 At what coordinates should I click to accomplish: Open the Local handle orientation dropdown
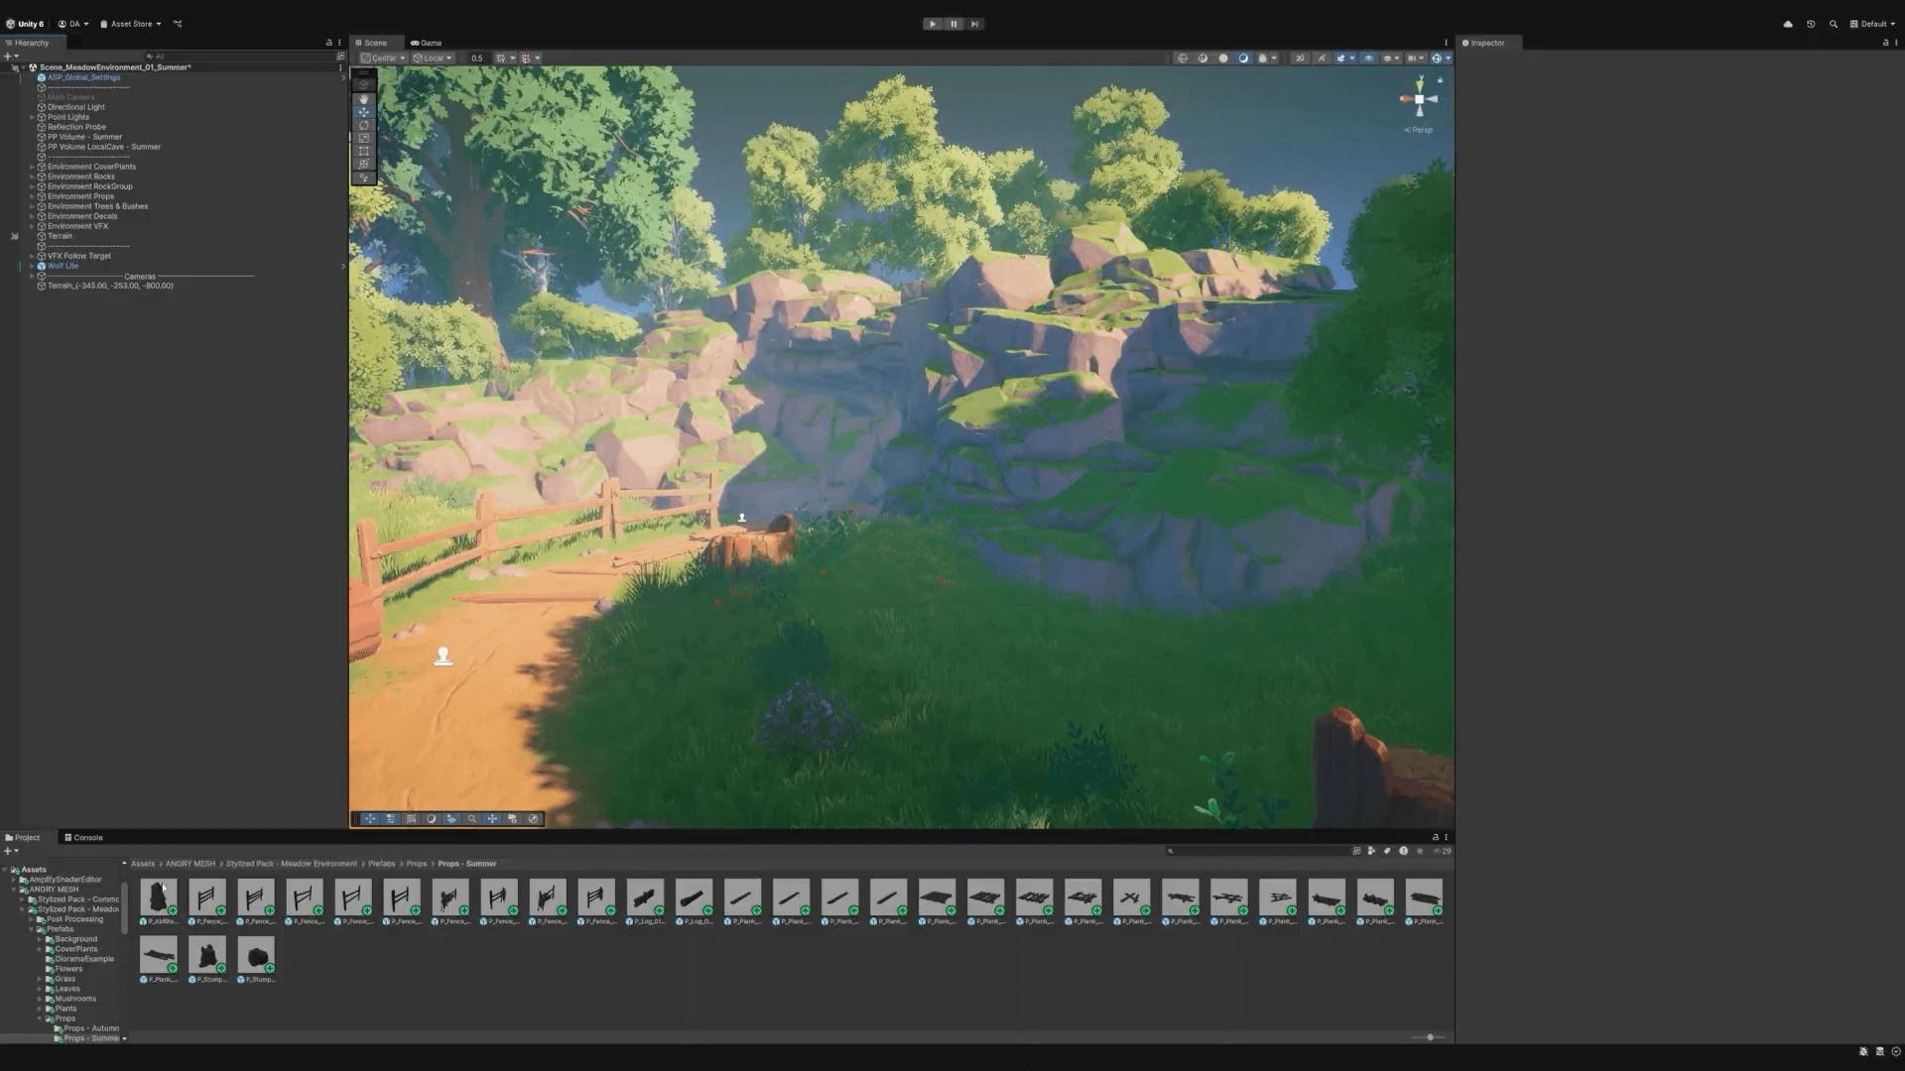click(x=432, y=58)
